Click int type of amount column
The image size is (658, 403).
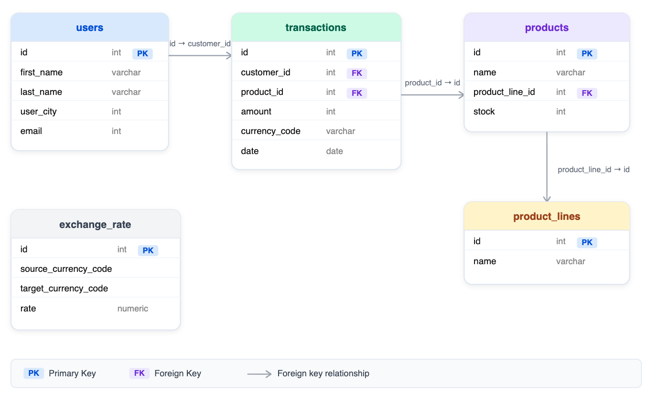(331, 112)
